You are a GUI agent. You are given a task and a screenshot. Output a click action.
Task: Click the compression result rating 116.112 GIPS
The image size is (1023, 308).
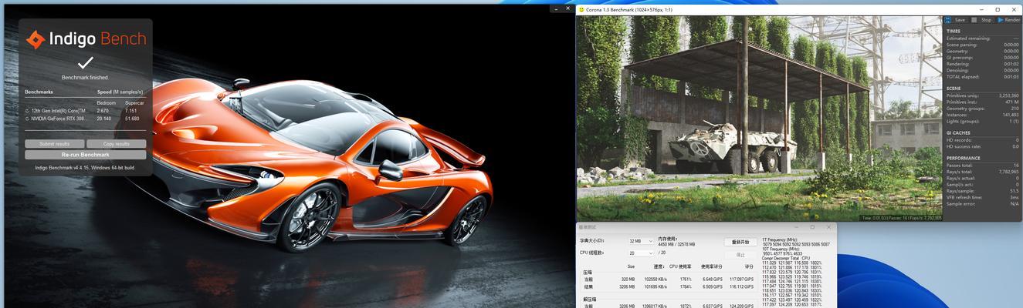[x=741, y=286]
